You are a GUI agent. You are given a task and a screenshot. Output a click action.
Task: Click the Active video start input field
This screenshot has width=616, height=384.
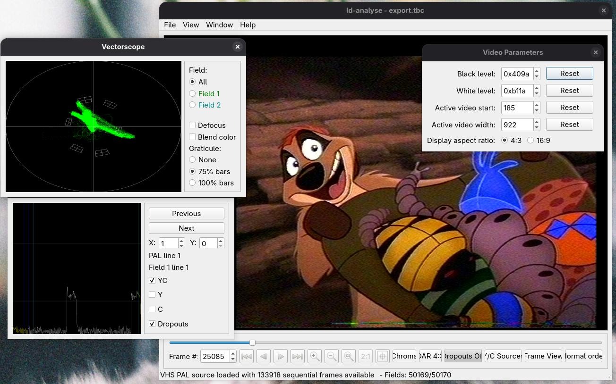click(x=517, y=108)
